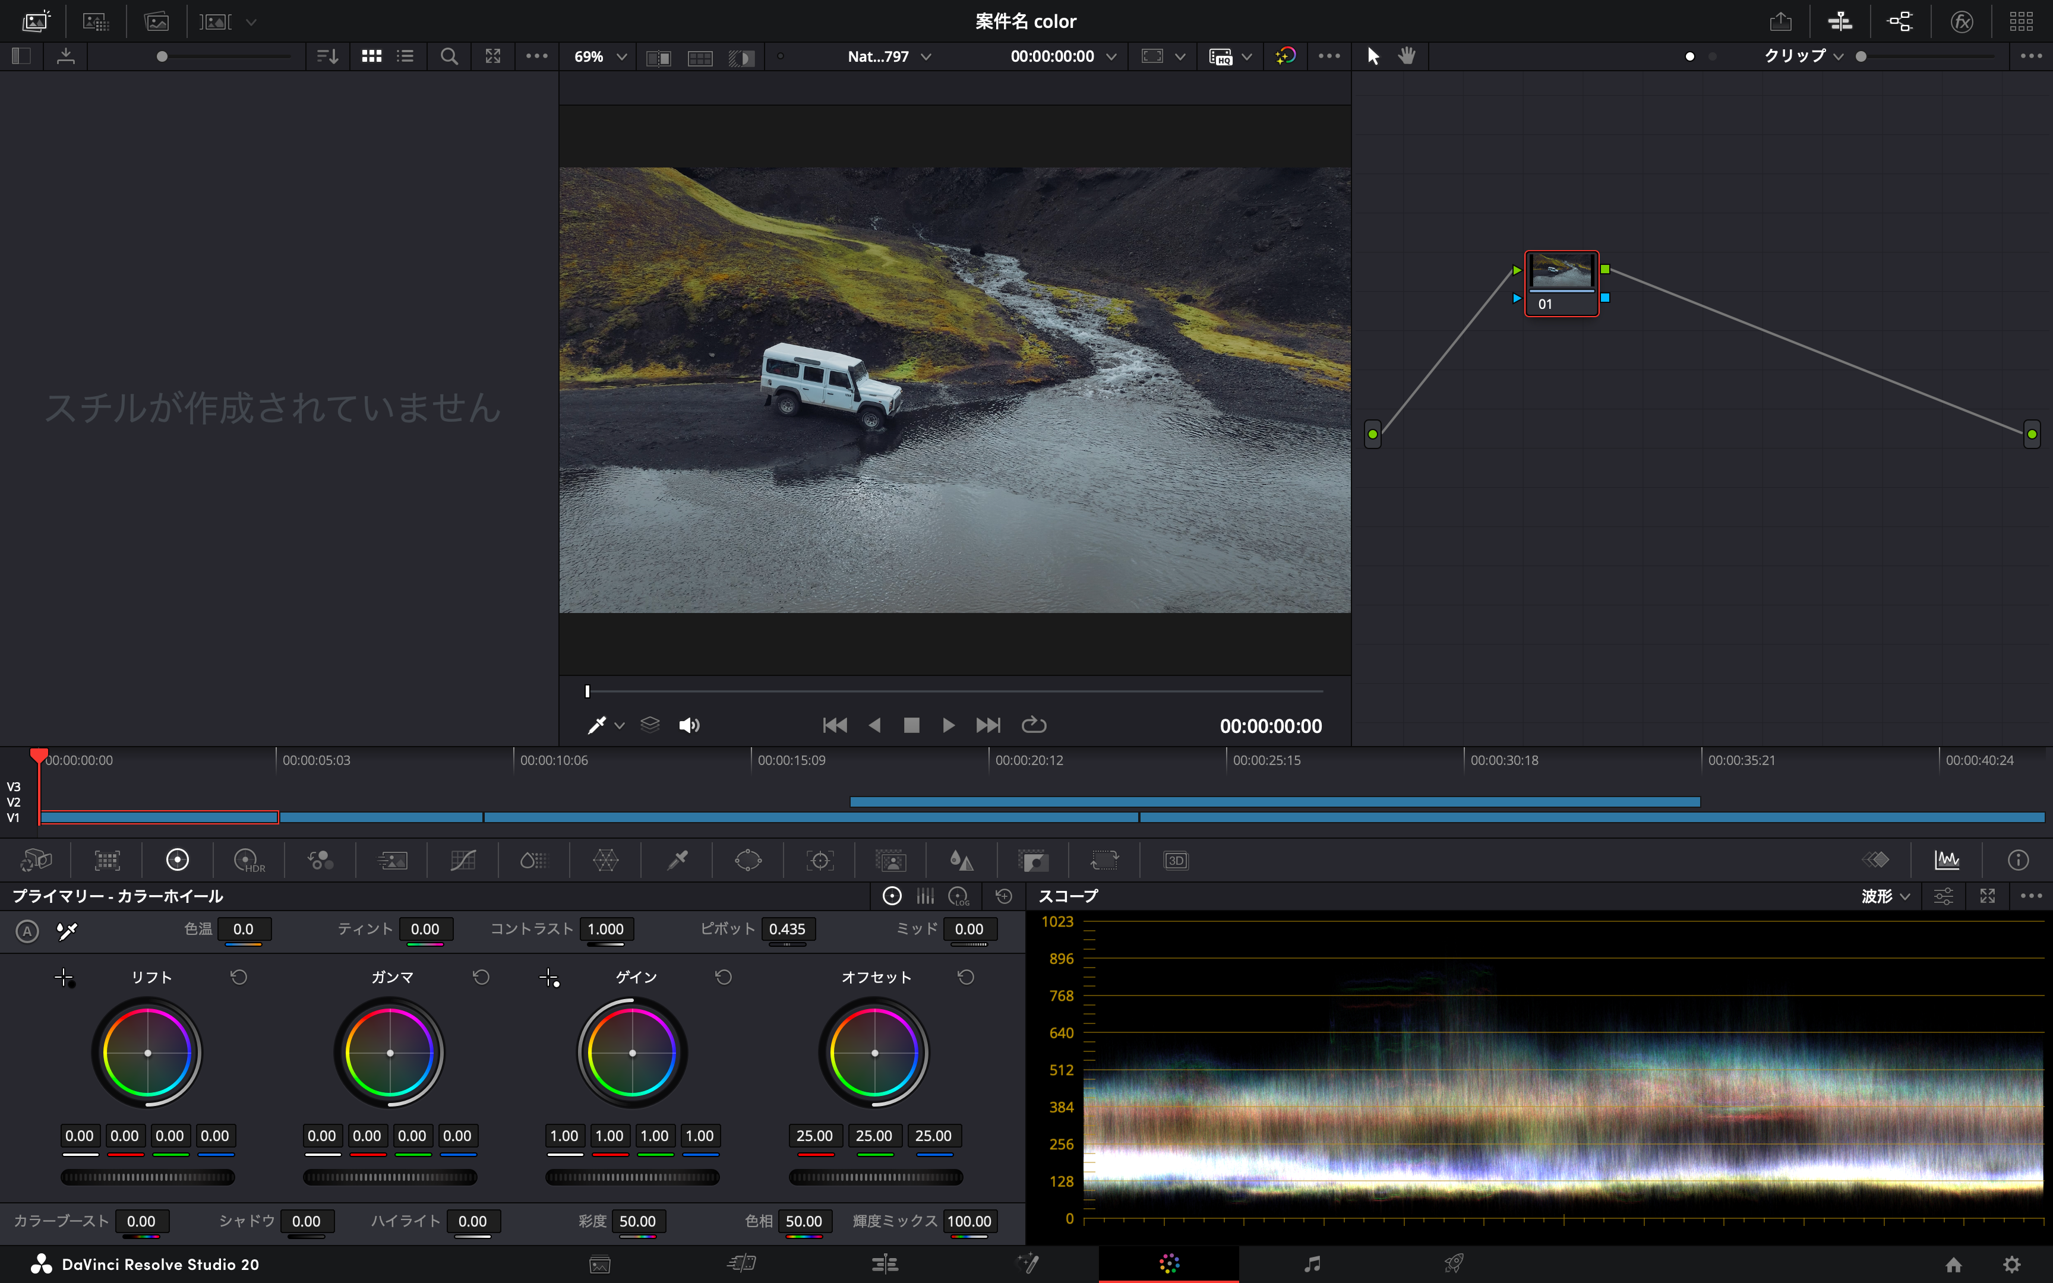
Task: Open the クリップ node mode dropdown
Action: 1804,57
